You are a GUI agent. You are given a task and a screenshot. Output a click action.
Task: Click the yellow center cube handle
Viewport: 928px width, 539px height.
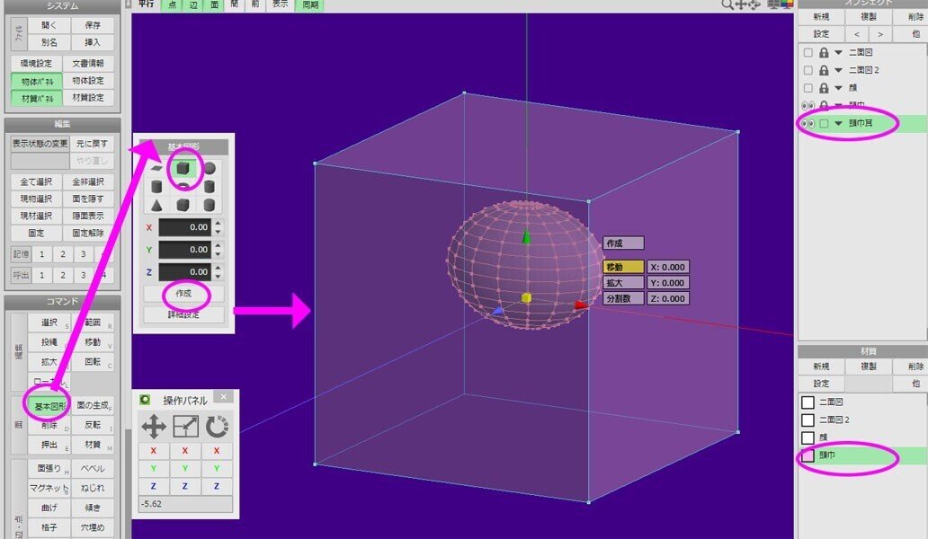[526, 297]
